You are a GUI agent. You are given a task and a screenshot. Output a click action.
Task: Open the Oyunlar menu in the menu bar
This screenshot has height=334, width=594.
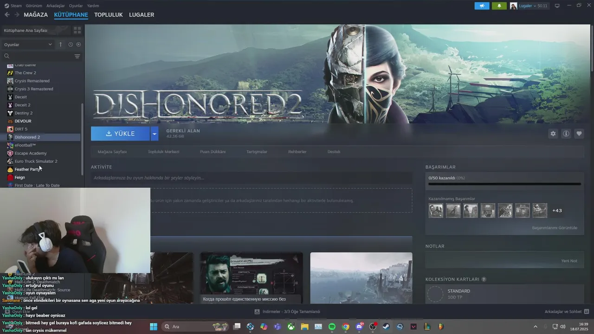pos(76,6)
